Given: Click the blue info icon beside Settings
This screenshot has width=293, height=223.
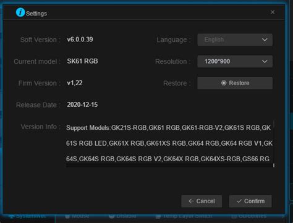Looking at the screenshot, I should coord(20,12).
